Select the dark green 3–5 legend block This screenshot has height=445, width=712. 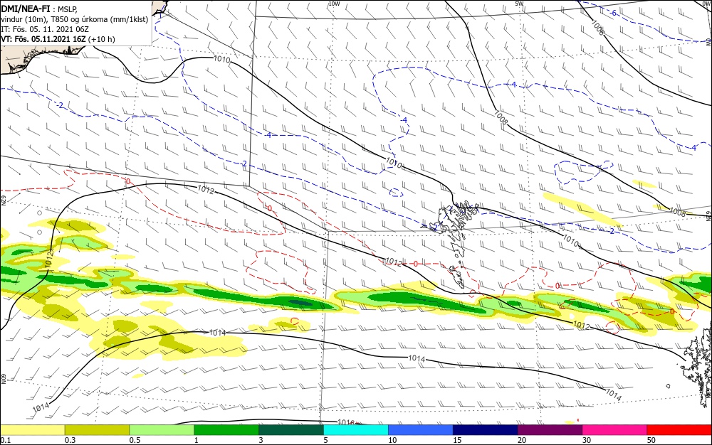(291, 430)
